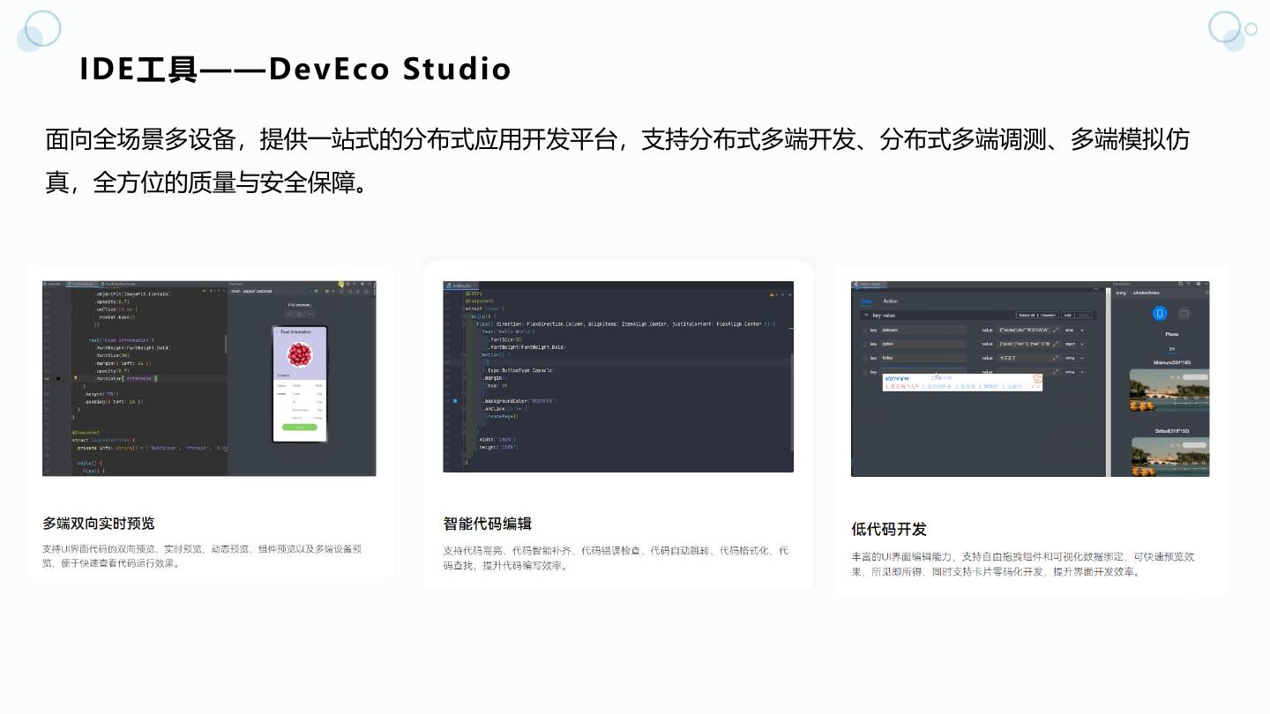Viewport: 1270px width, 714px height.
Task: Click the Default card preview image
Action: coord(1171,457)
